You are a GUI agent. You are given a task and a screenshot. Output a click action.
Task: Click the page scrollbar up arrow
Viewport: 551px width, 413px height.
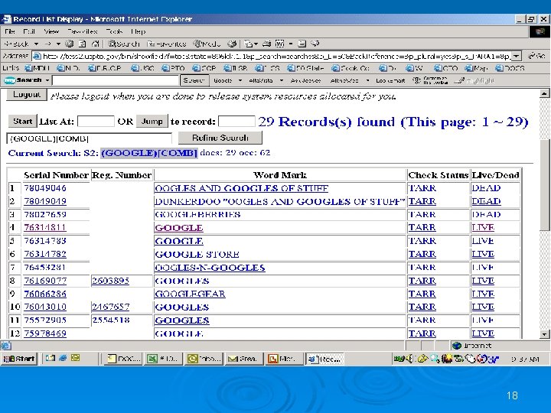[x=544, y=93]
